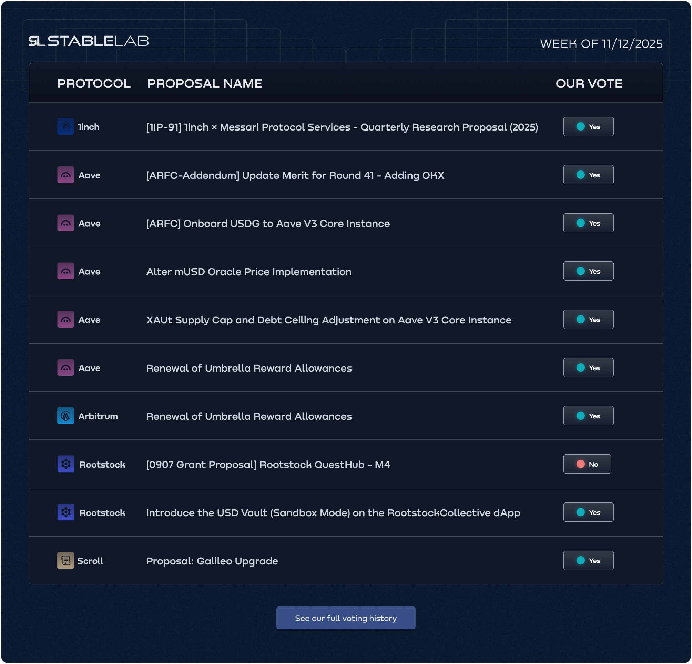
Task: Click the Yes vote badge for 1inch proposal
Action: (588, 126)
